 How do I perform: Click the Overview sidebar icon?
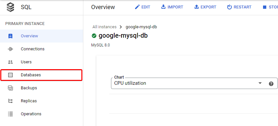tap(10, 36)
